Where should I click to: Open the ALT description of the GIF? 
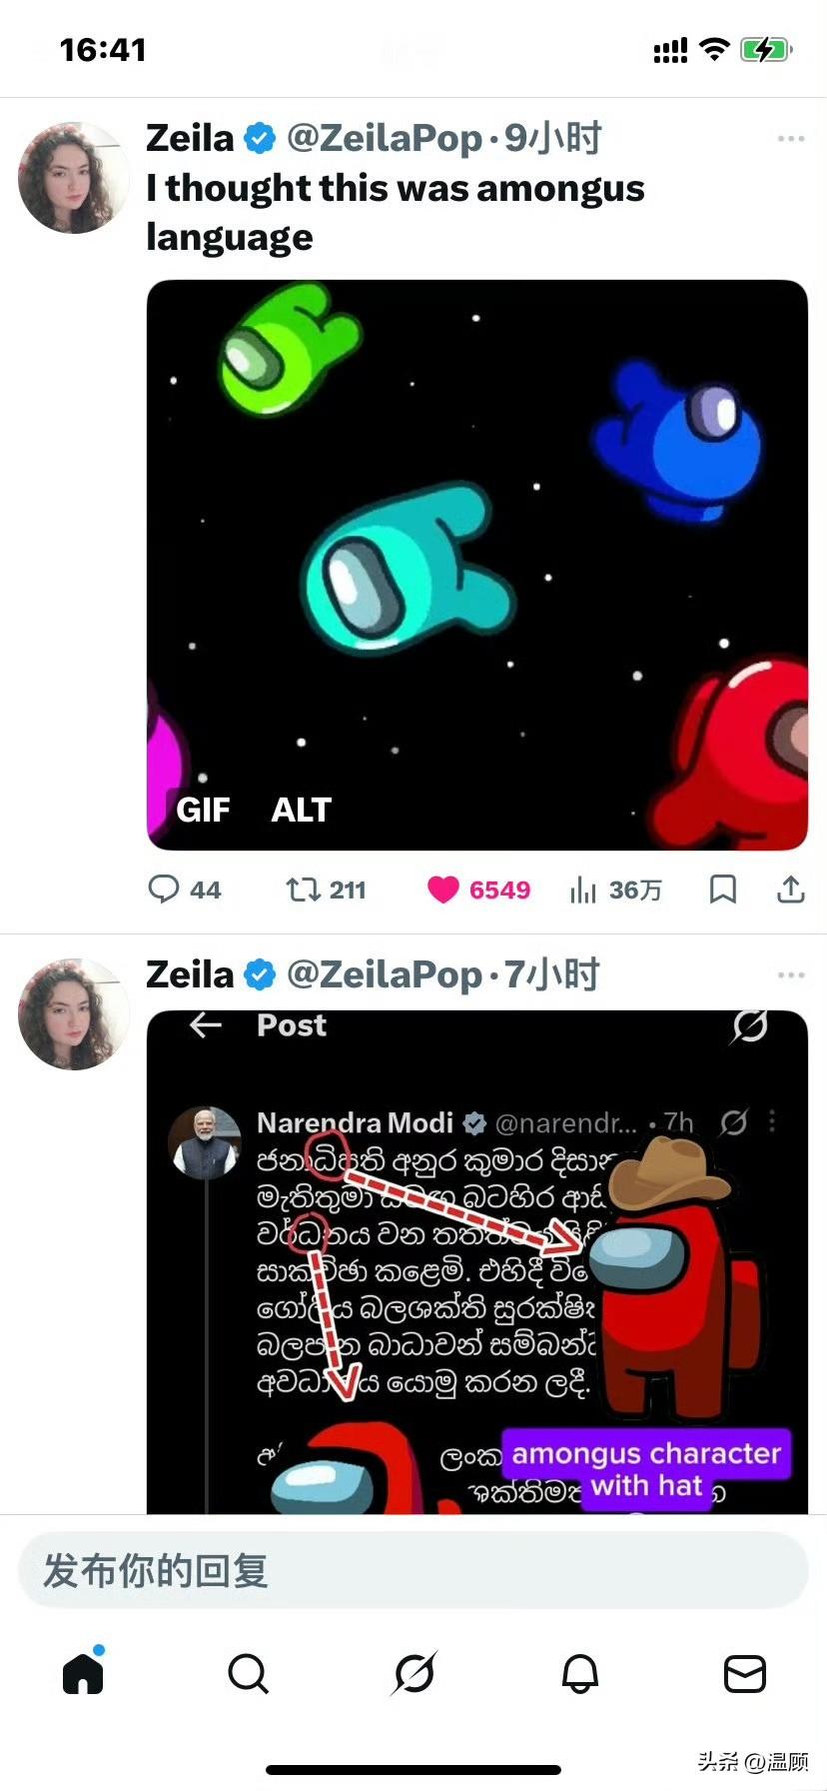click(301, 810)
